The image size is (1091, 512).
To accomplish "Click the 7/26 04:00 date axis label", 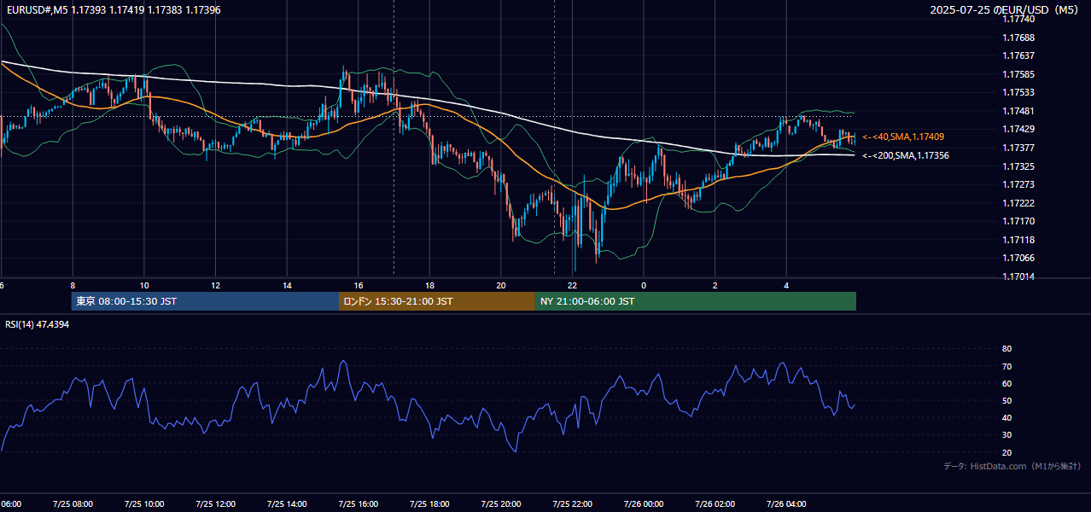I will 786,503.
